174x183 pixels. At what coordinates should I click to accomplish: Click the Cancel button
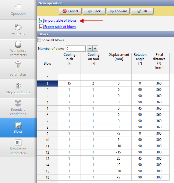70,11
